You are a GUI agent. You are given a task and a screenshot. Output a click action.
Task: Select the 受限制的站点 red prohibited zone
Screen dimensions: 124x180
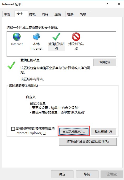pyautogui.click(x=76, y=41)
